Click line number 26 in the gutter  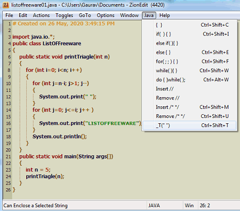coord(8,190)
